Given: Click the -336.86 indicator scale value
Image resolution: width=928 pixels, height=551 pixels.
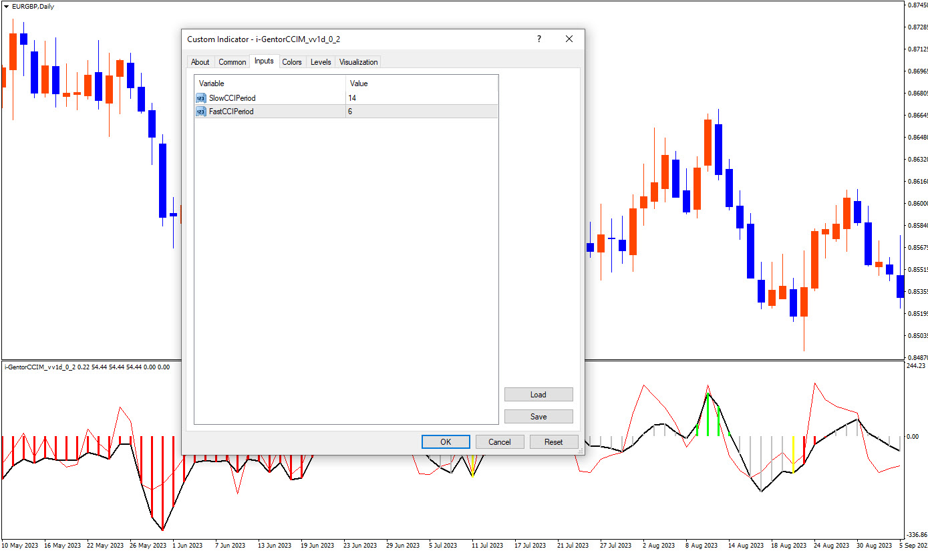Looking at the screenshot, I should [917, 535].
